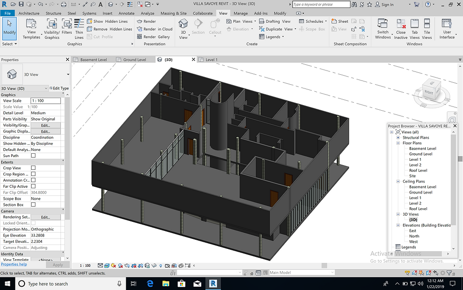Click the Edit Type button
The height and width of the screenshot is (290, 463).
click(59, 88)
